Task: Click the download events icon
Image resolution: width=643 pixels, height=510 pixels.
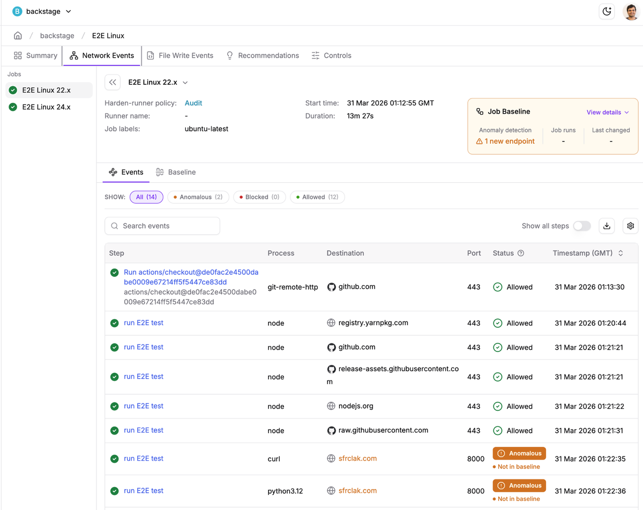Action: [x=607, y=226]
